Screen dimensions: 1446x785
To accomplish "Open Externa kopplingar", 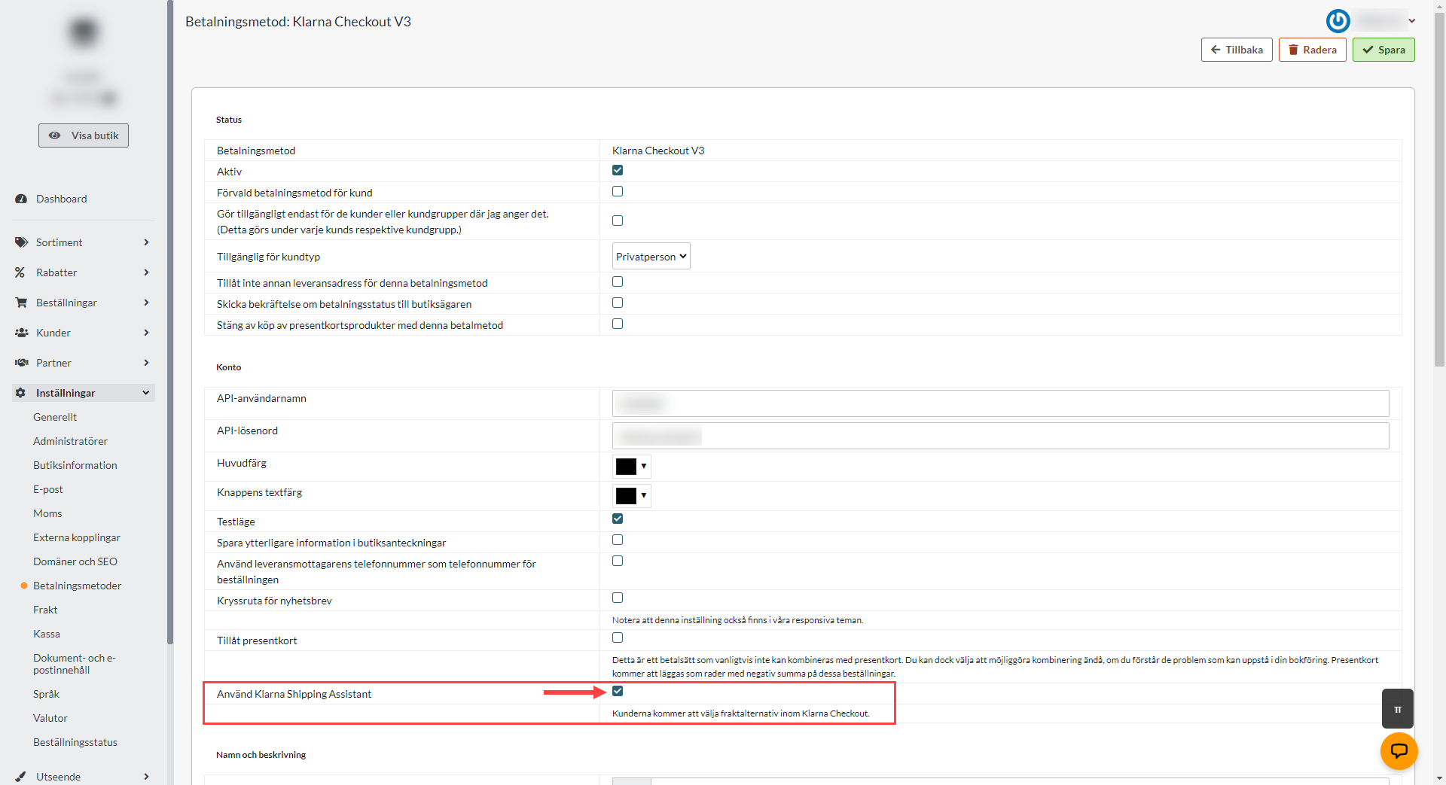I will point(77,537).
